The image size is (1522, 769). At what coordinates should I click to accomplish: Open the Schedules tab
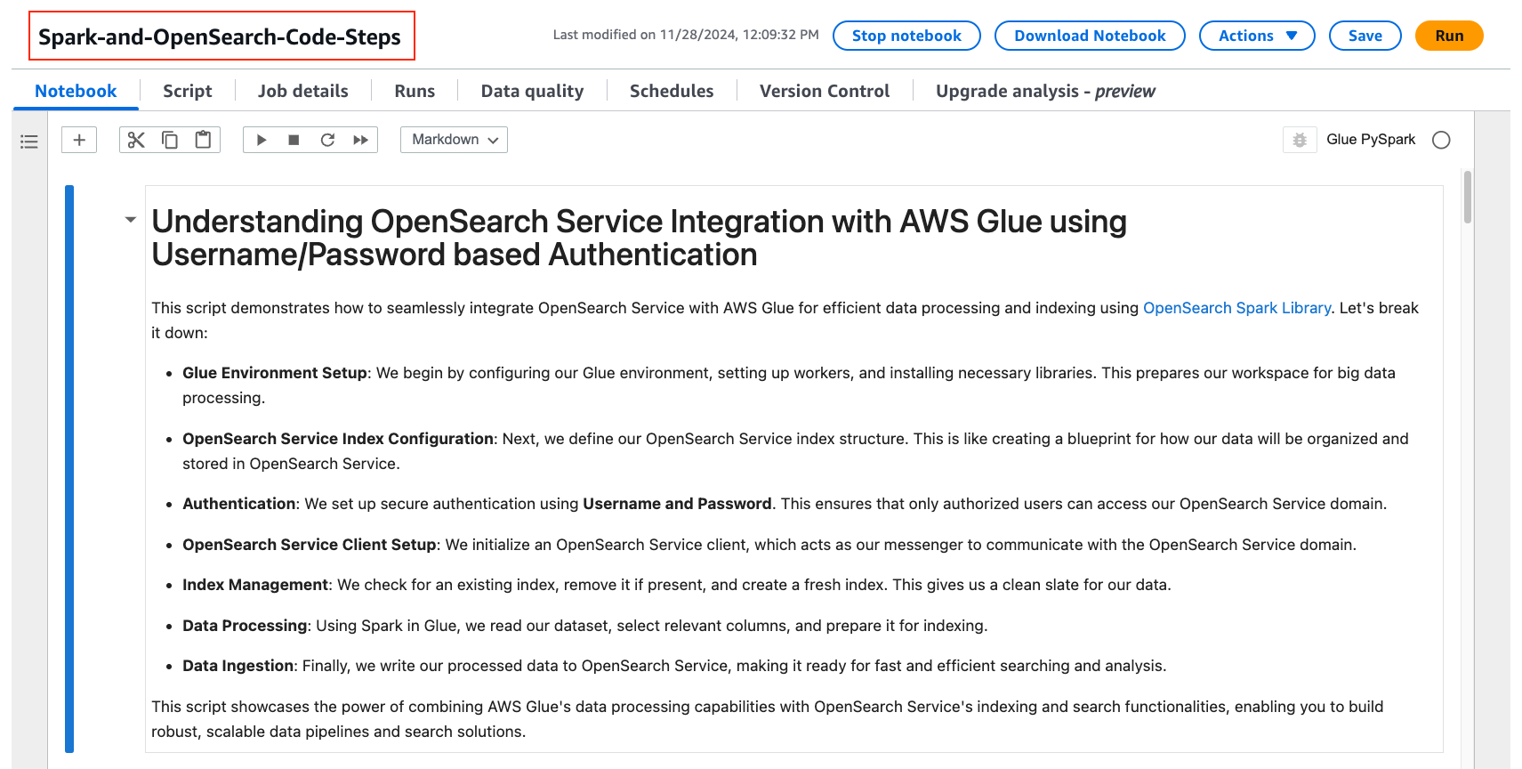[672, 91]
